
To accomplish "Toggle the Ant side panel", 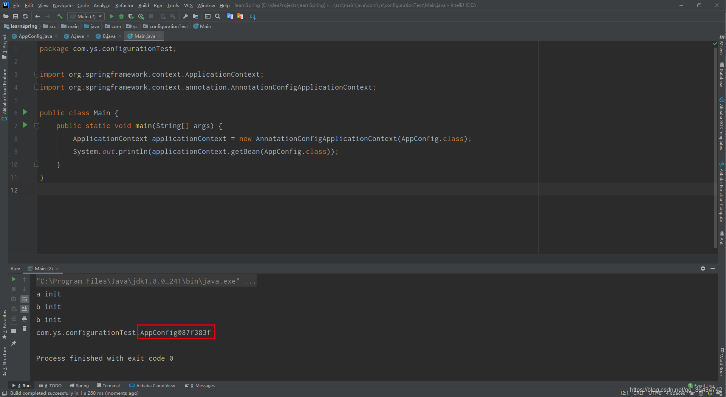I will tap(722, 238).
